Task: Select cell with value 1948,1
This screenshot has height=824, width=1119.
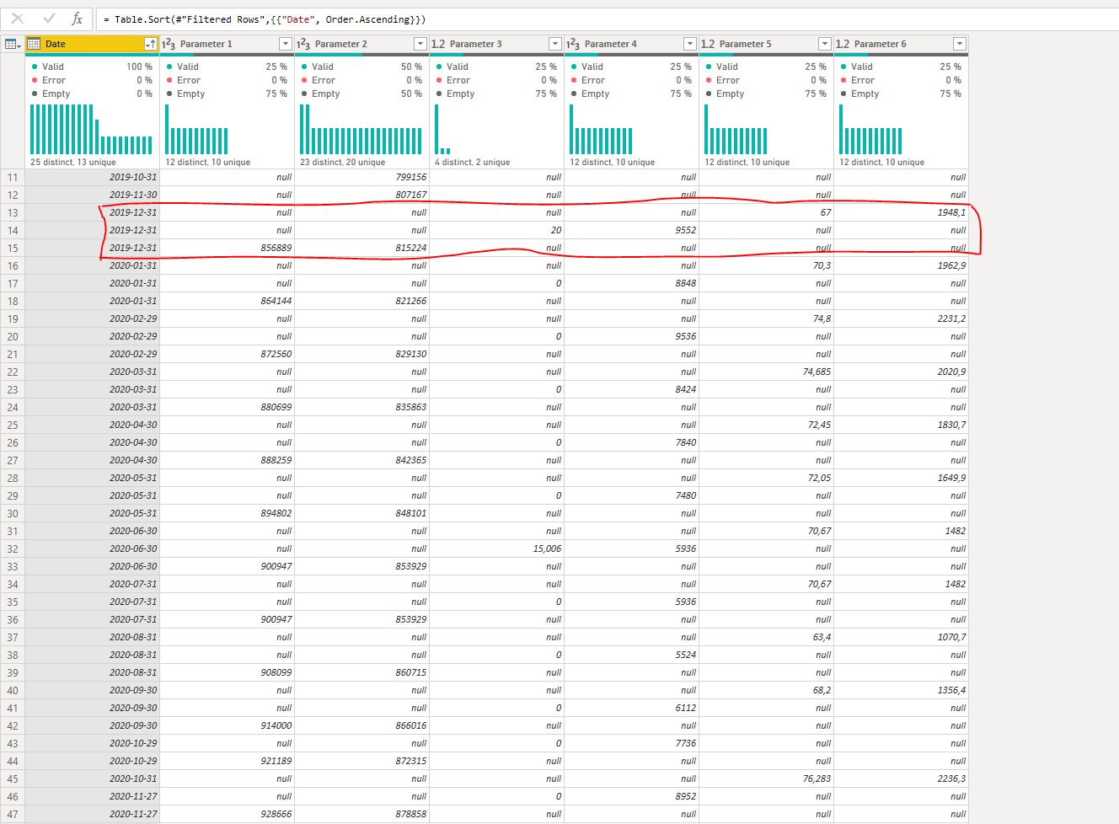Action: click(x=901, y=212)
